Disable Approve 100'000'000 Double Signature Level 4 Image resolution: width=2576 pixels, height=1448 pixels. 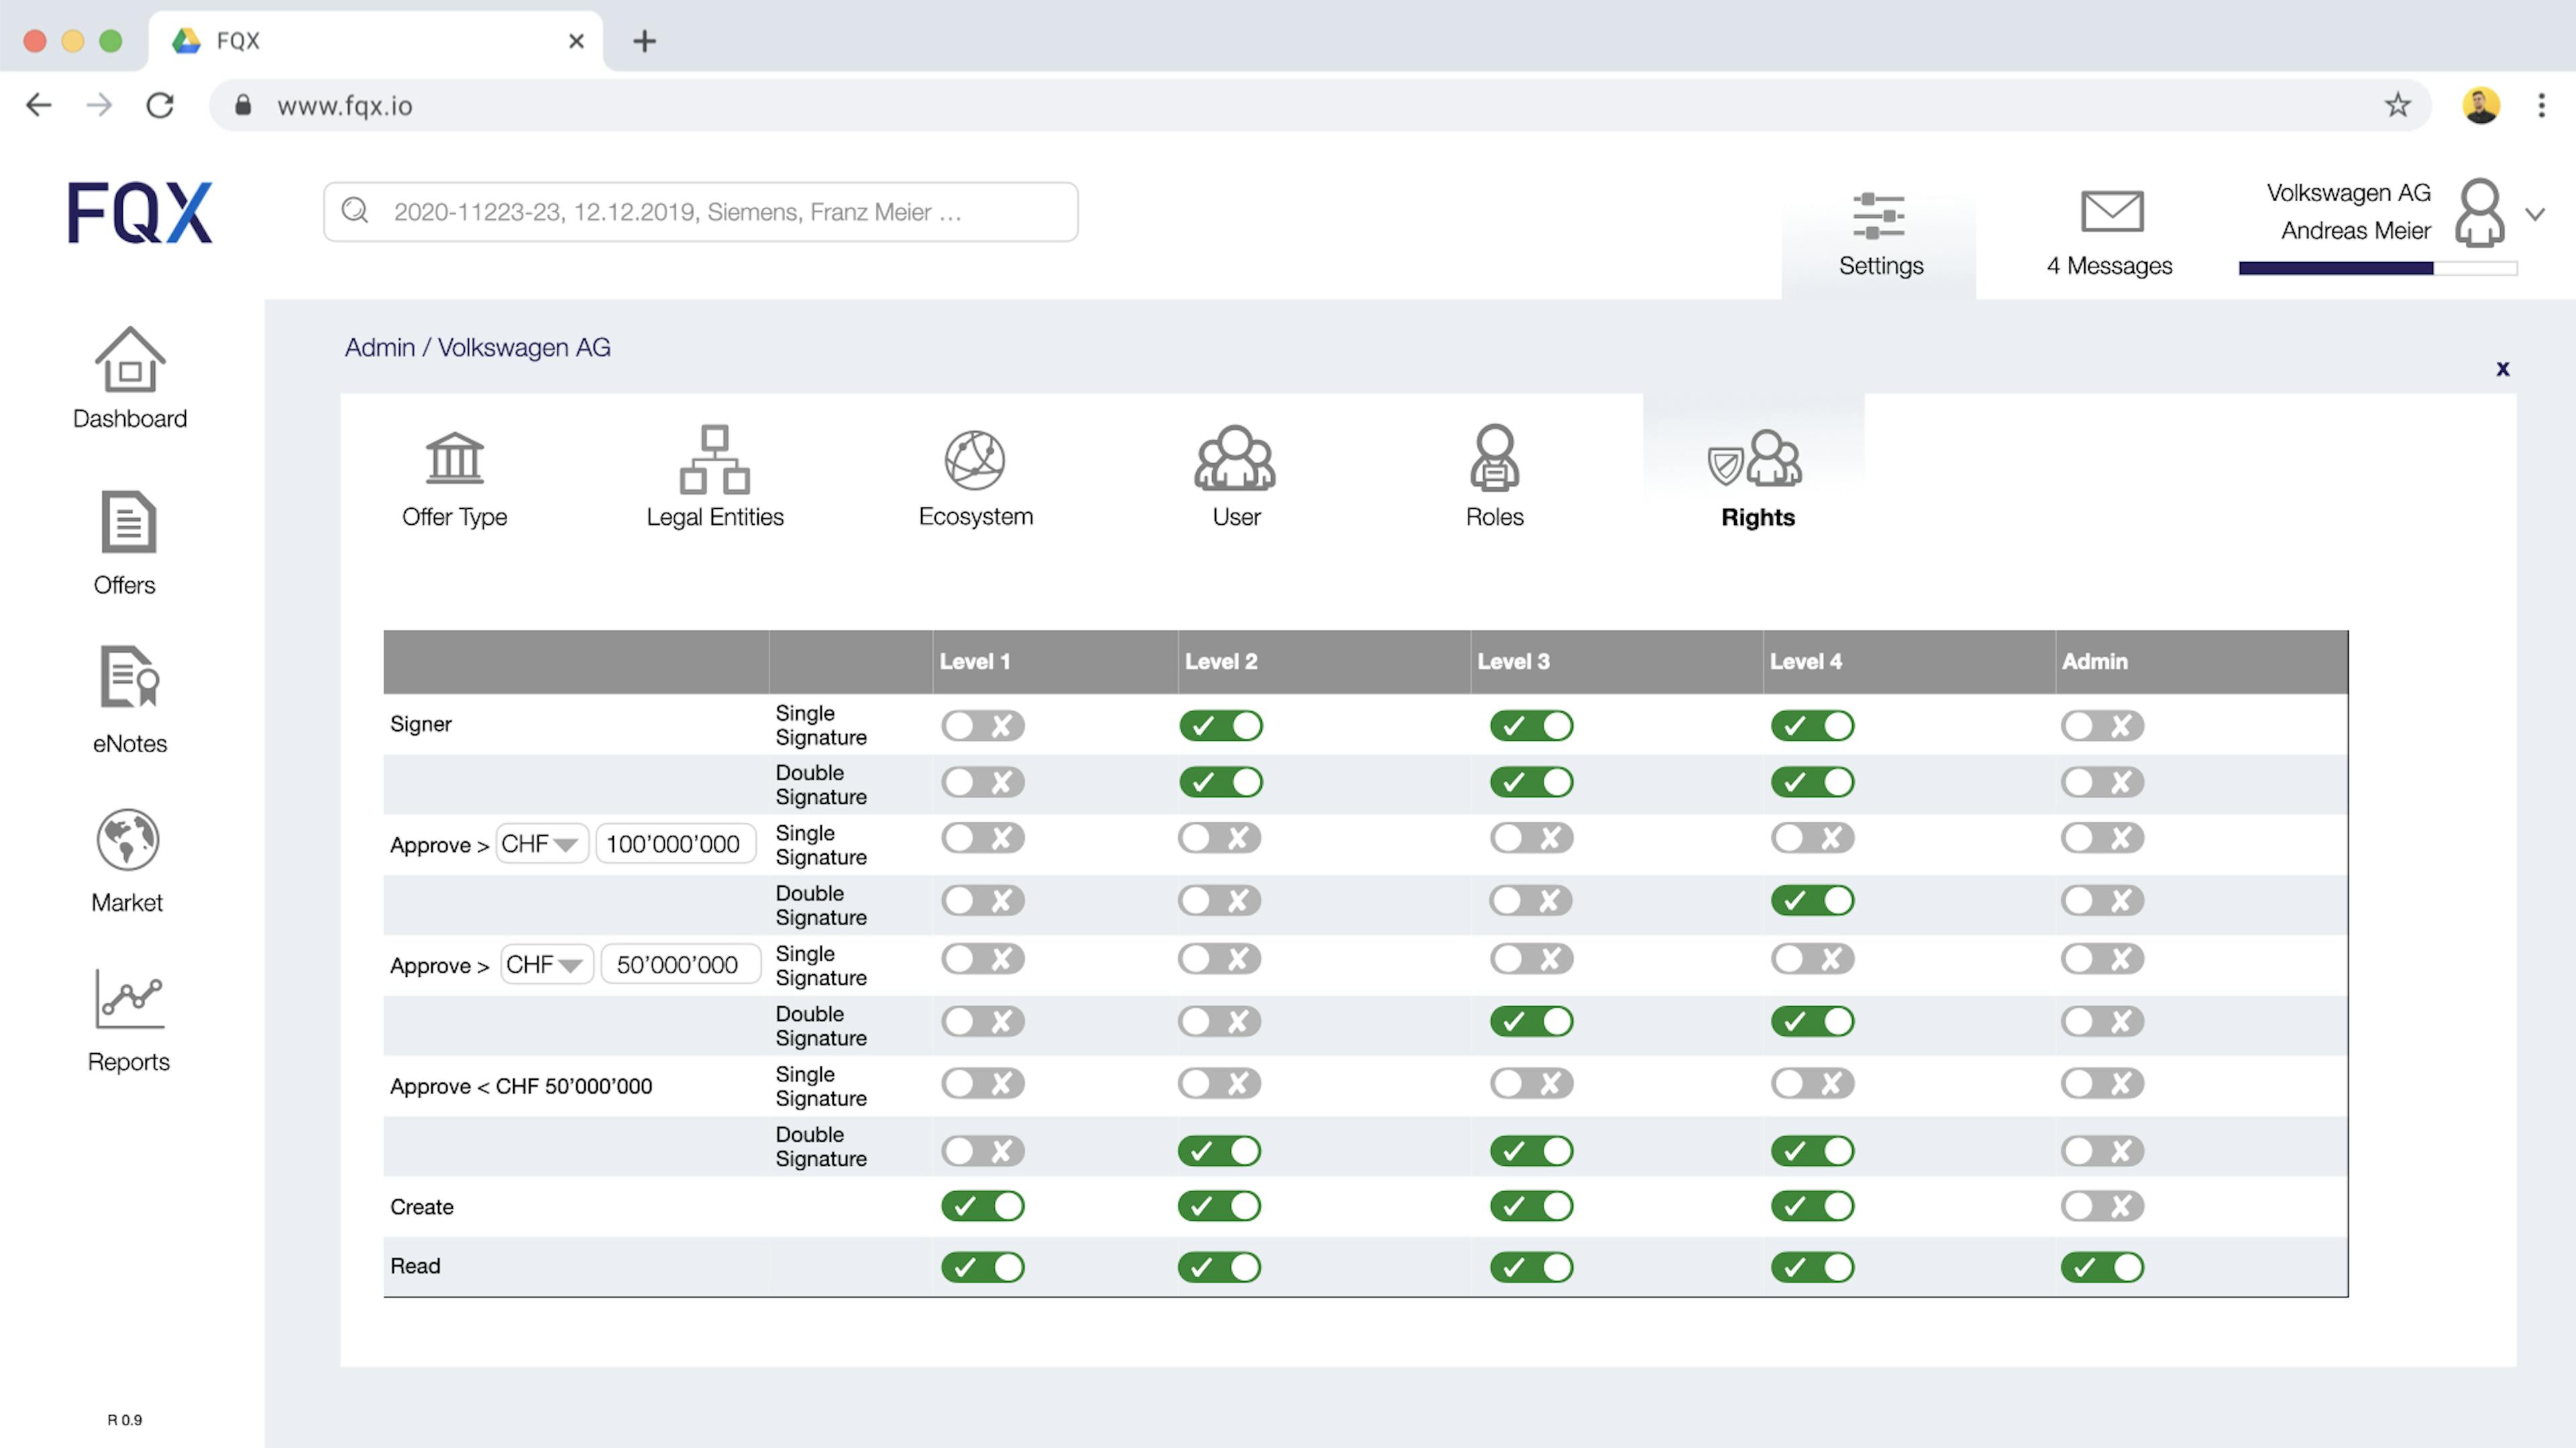(1812, 900)
